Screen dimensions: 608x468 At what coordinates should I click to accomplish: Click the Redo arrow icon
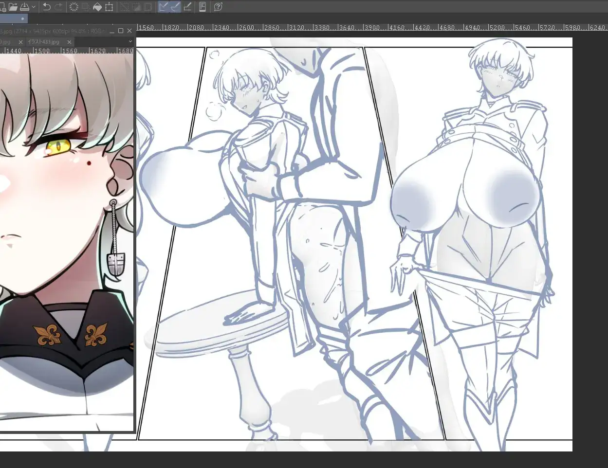click(58, 7)
